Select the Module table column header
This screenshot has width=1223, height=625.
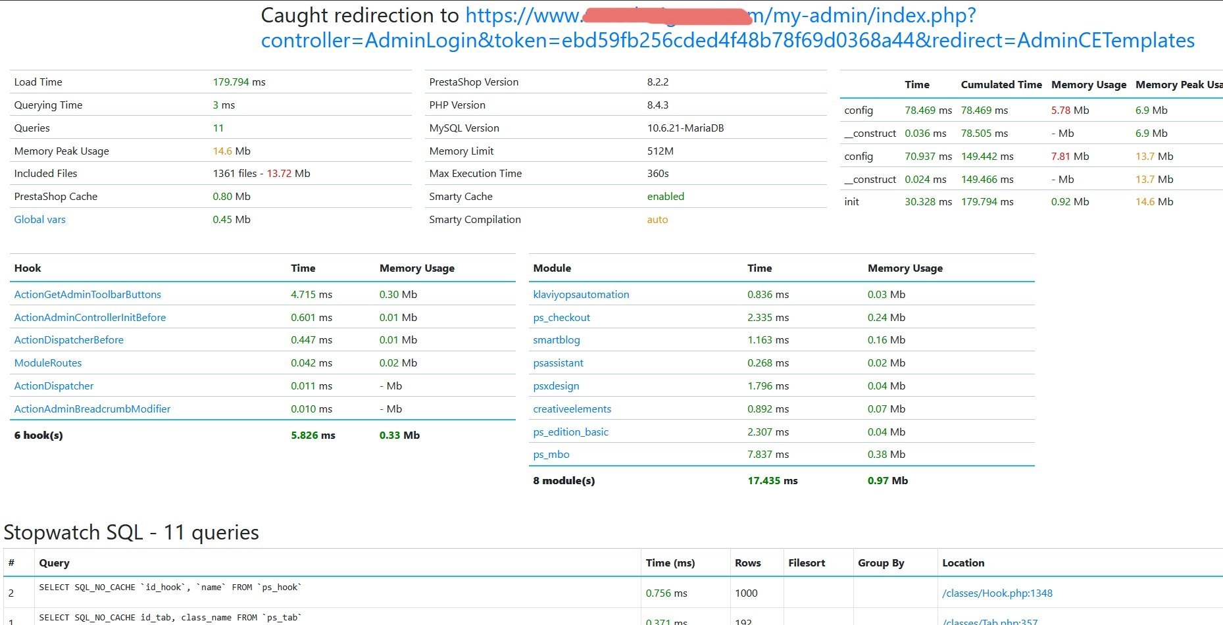tap(552, 268)
